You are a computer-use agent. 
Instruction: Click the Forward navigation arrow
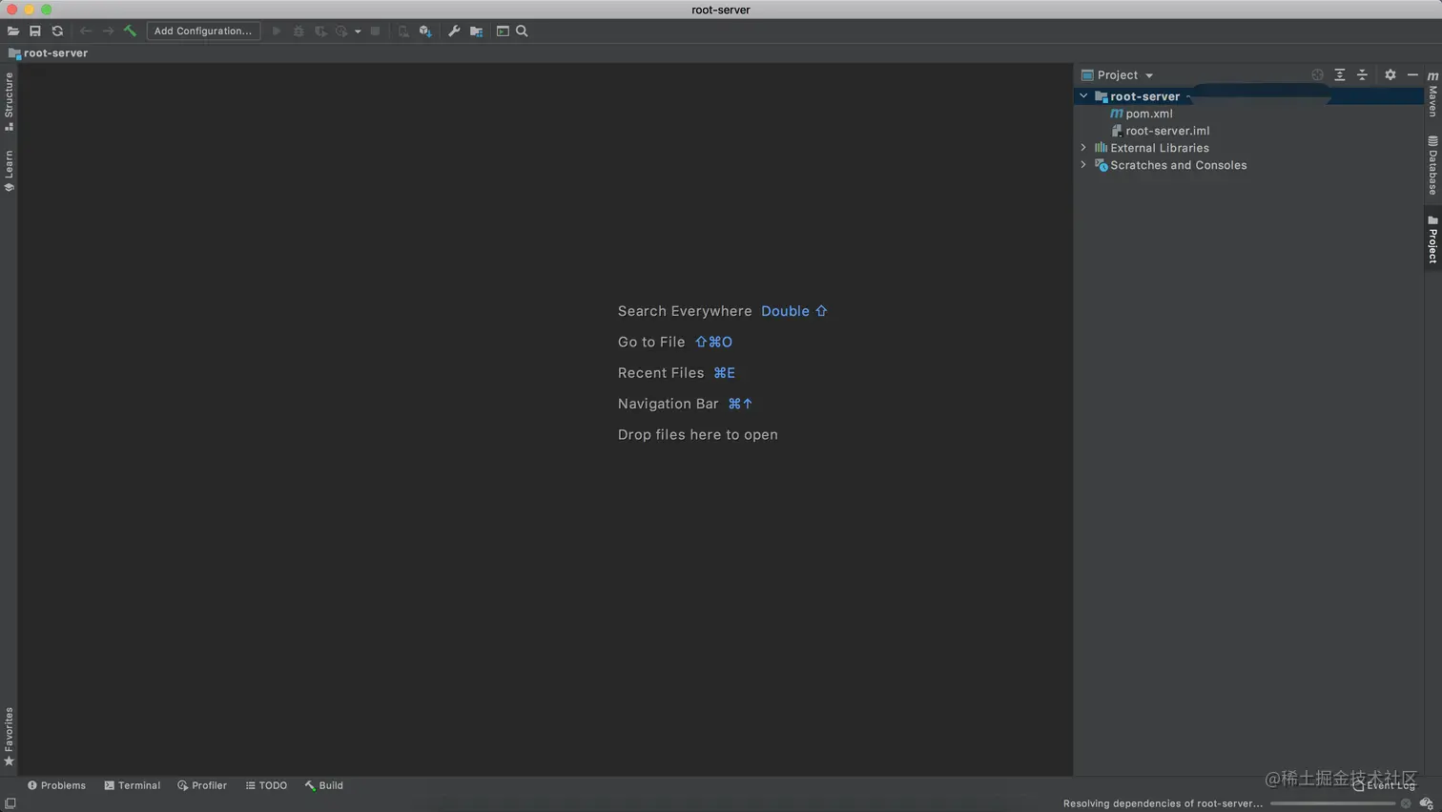[x=108, y=31]
